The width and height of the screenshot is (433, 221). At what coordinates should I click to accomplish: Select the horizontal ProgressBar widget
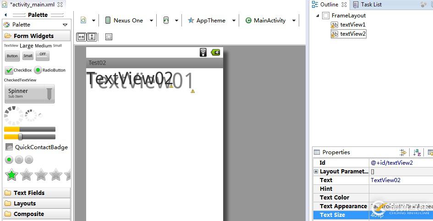coord(29,129)
